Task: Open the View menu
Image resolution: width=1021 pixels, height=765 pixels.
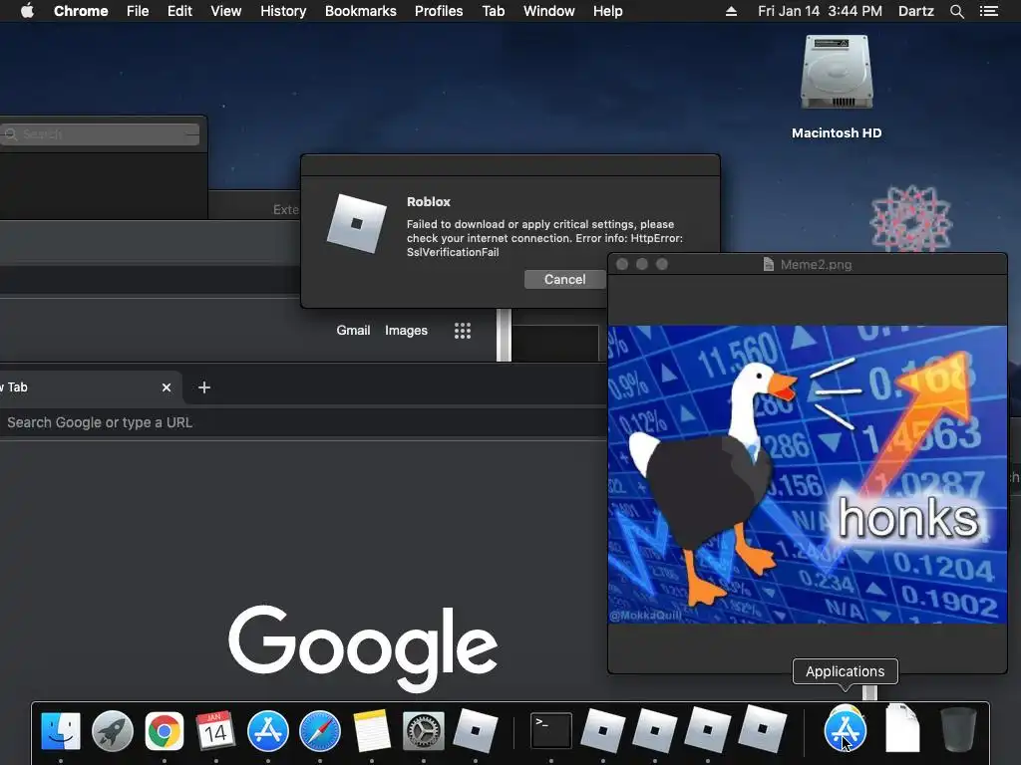Action: pyautogui.click(x=226, y=11)
